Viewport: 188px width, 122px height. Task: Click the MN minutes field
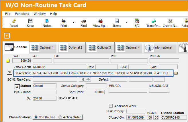pos(156,117)
